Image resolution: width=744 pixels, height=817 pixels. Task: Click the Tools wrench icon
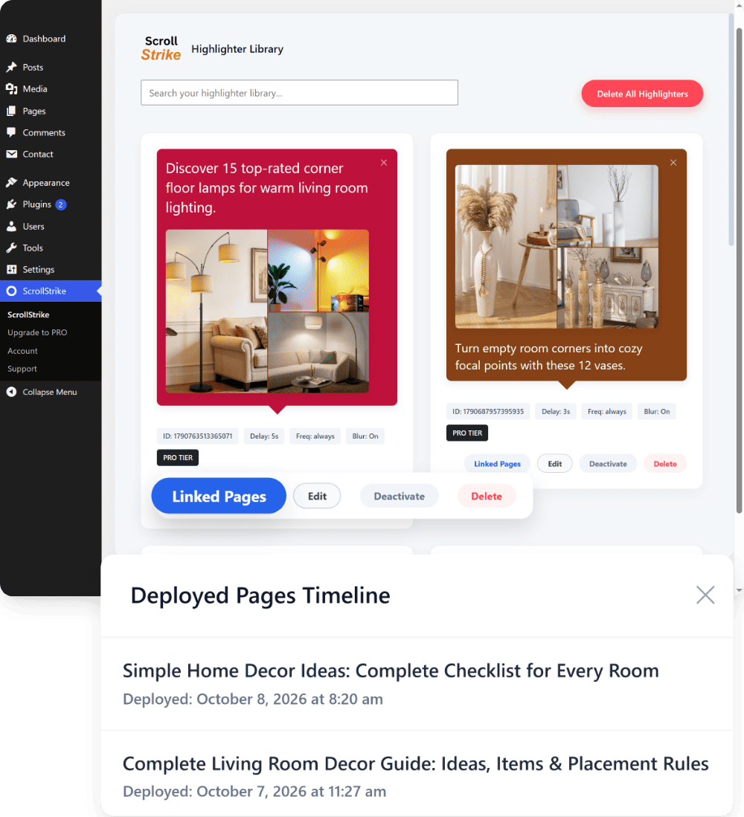(11, 248)
